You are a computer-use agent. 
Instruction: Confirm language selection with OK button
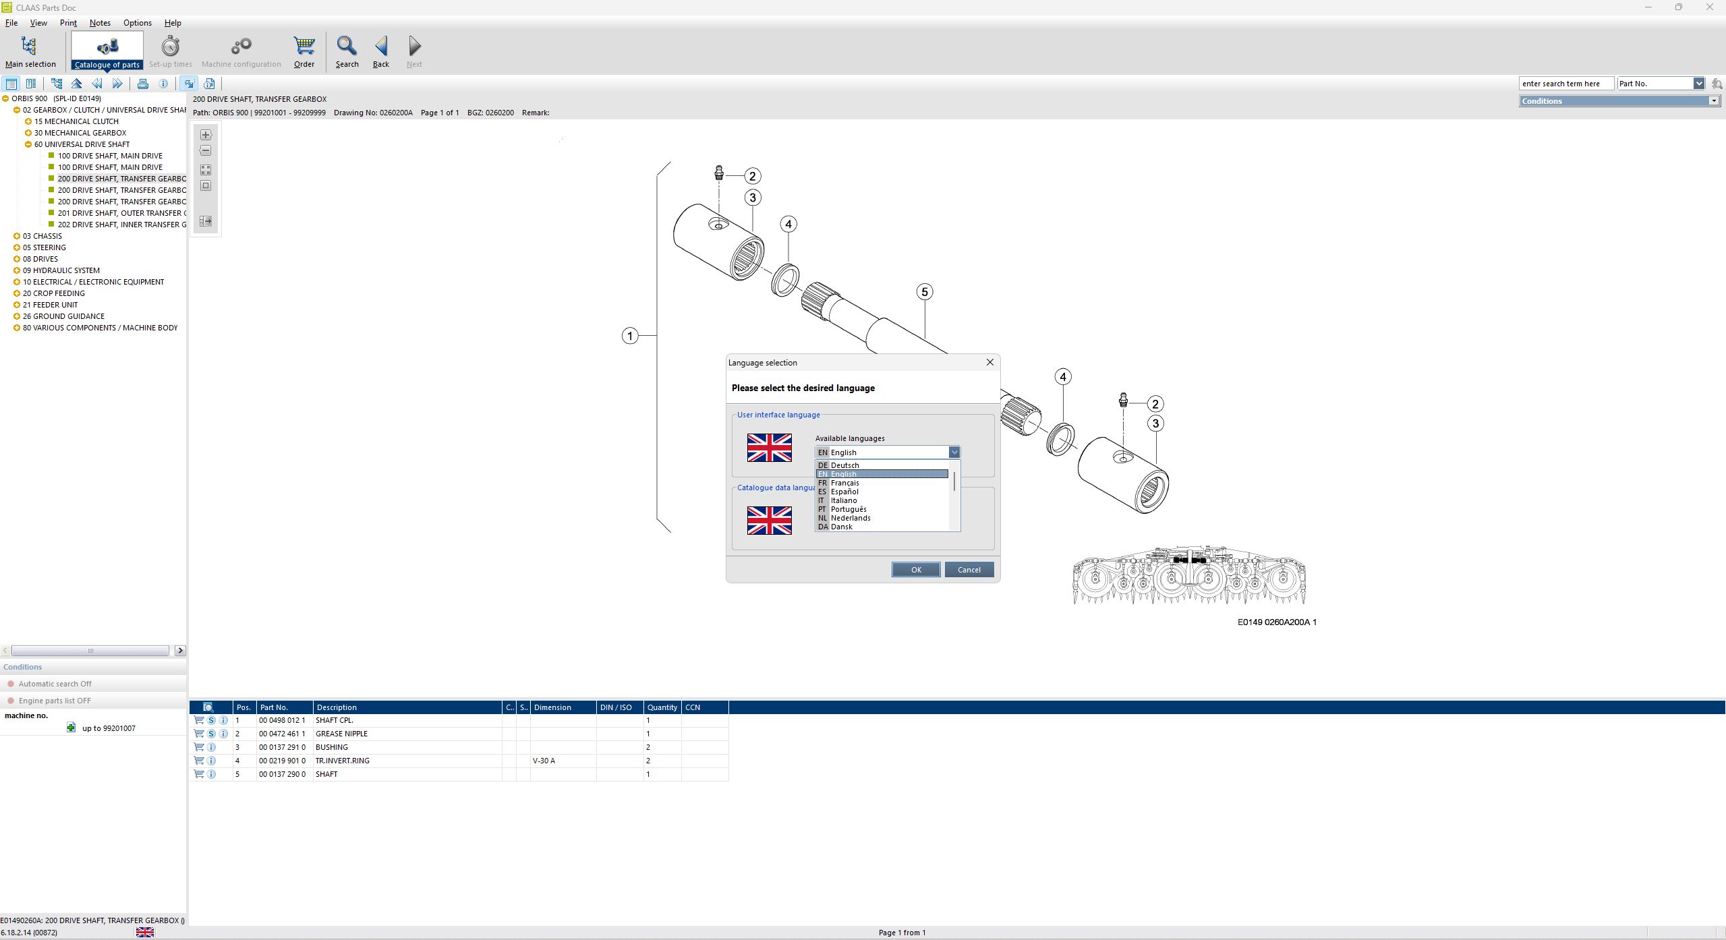point(915,569)
